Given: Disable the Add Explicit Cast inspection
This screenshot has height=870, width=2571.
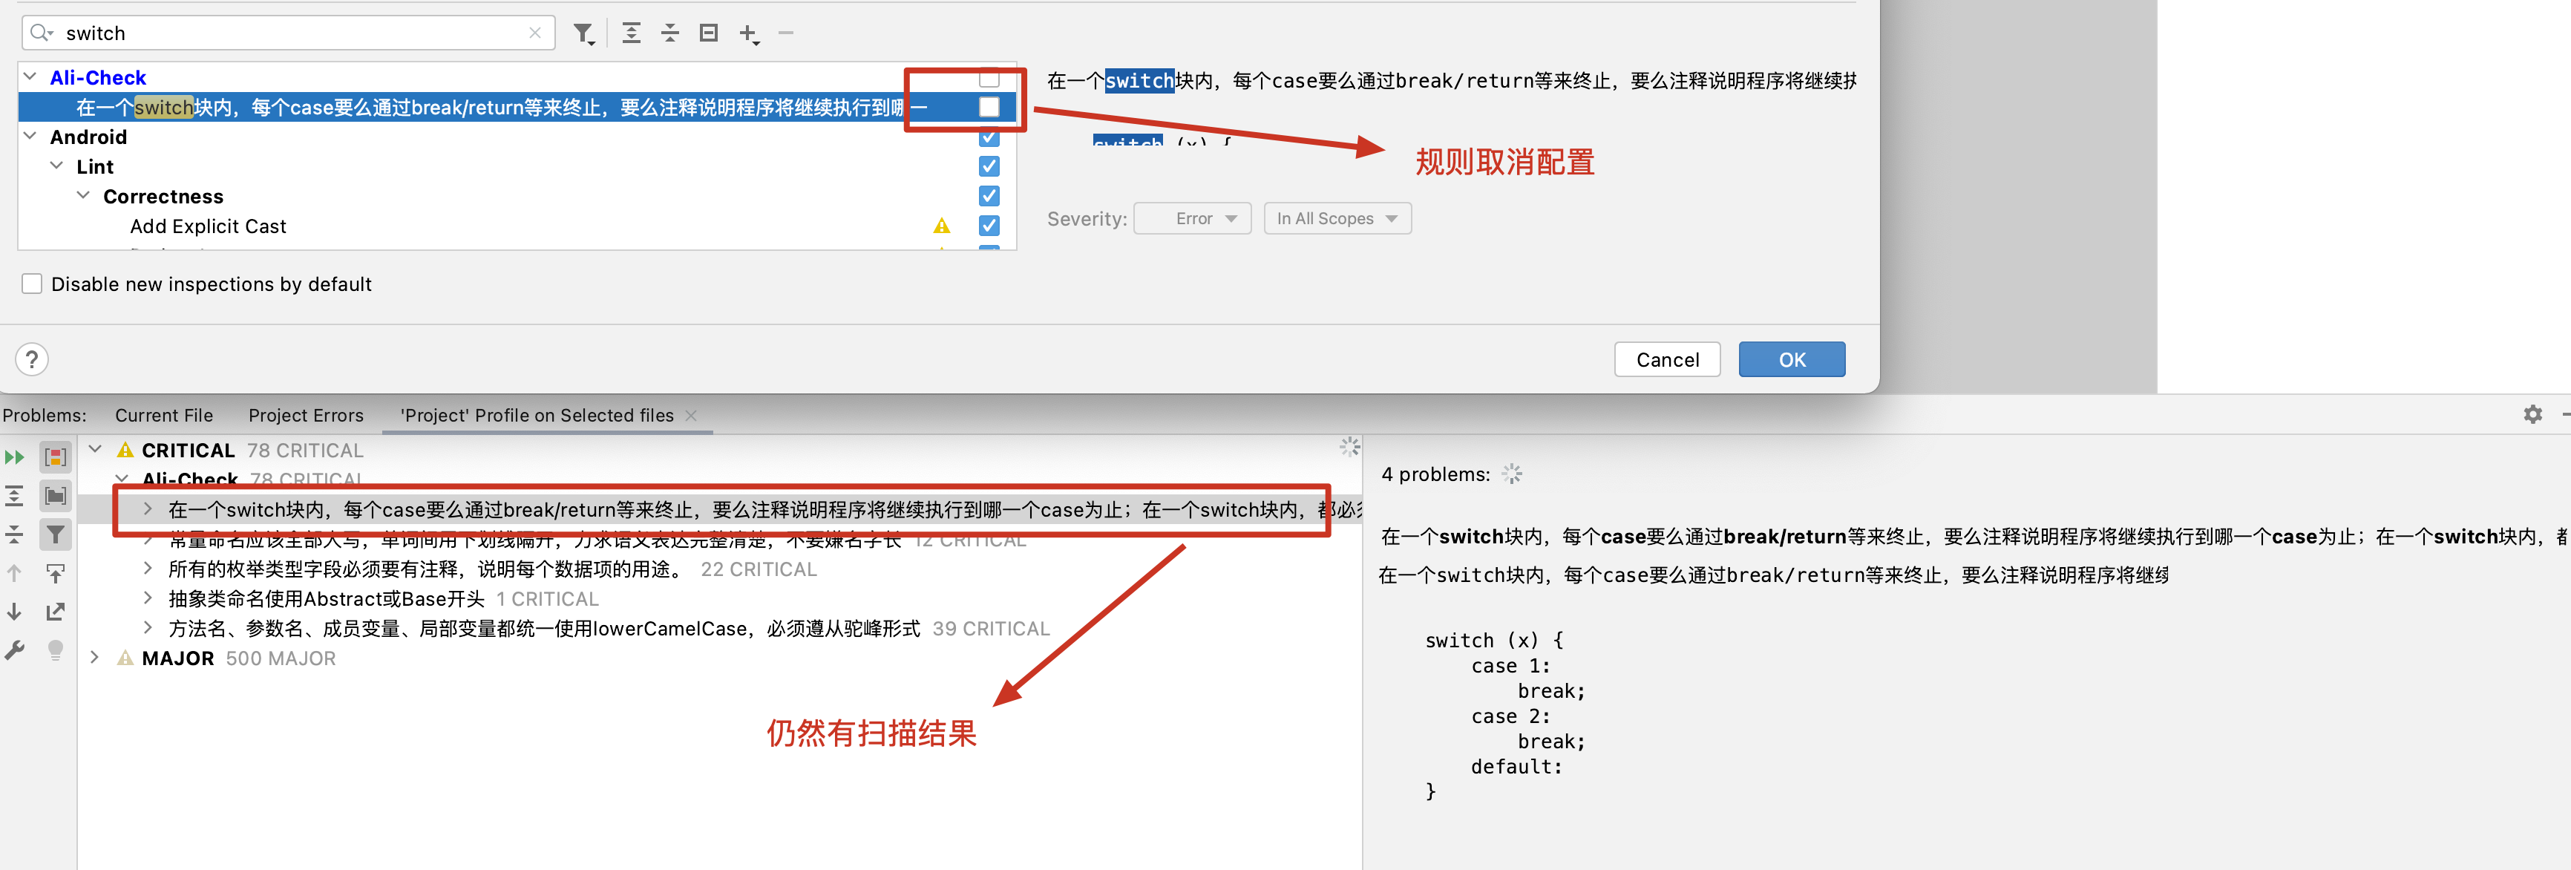Looking at the screenshot, I should click(x=989, y=226).
